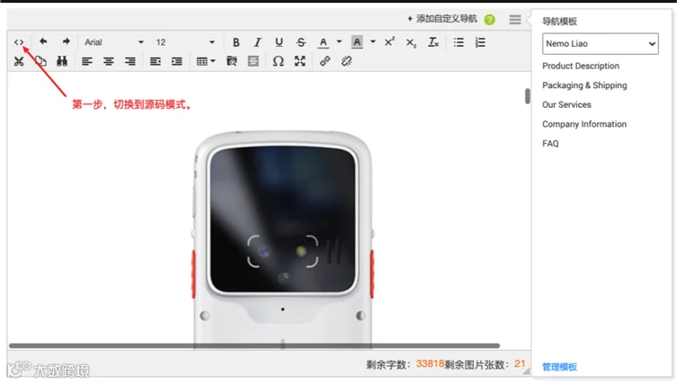The height and width of the screenshot is (384, 677).
Task: Open the text color arrow picker
Action: pos(339,42)
